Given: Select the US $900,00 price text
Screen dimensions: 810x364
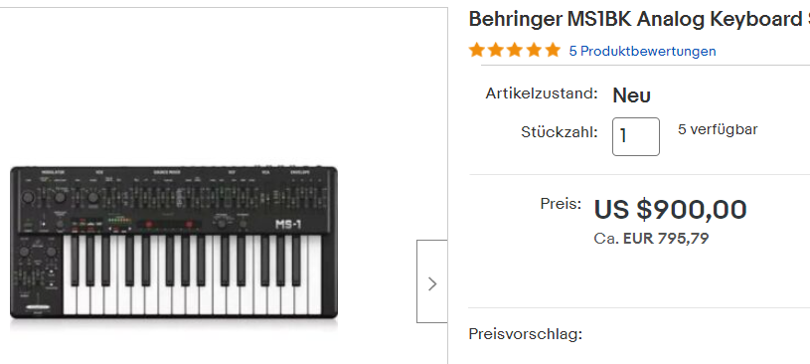Looking at the screenshot, I should tap(671, 210).
